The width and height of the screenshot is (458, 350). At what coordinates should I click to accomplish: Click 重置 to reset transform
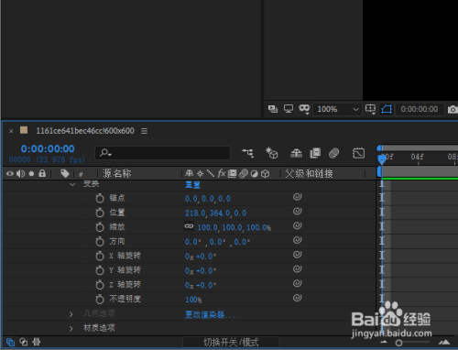(192, 185)
